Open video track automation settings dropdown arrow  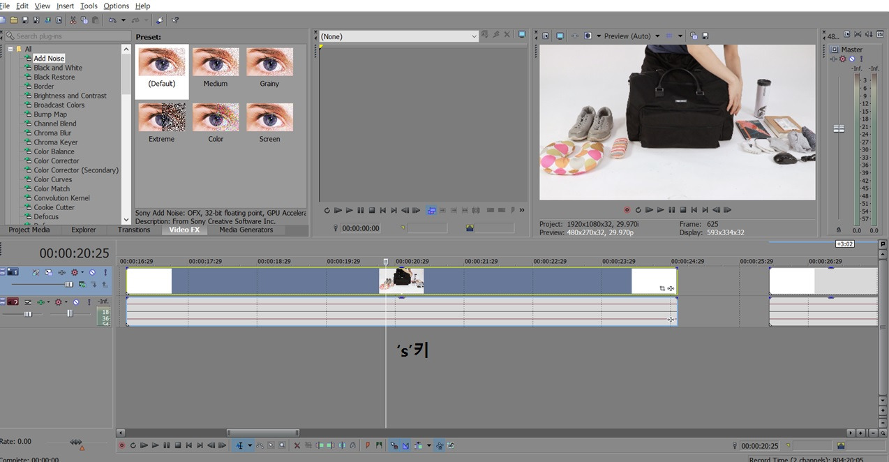coord(82,272)
